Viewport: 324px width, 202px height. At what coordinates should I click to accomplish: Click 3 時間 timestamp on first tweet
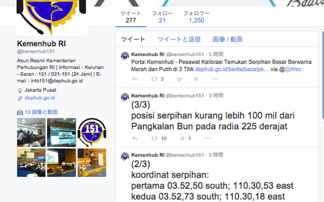coord(216,55)
